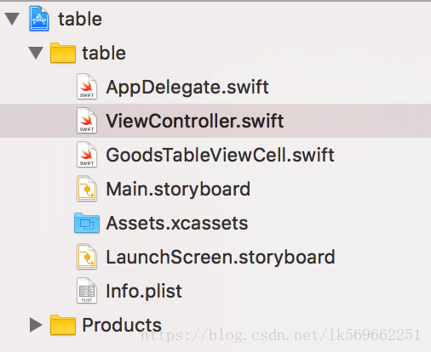Collapse the root table project triangle

(x=12, y=19)
